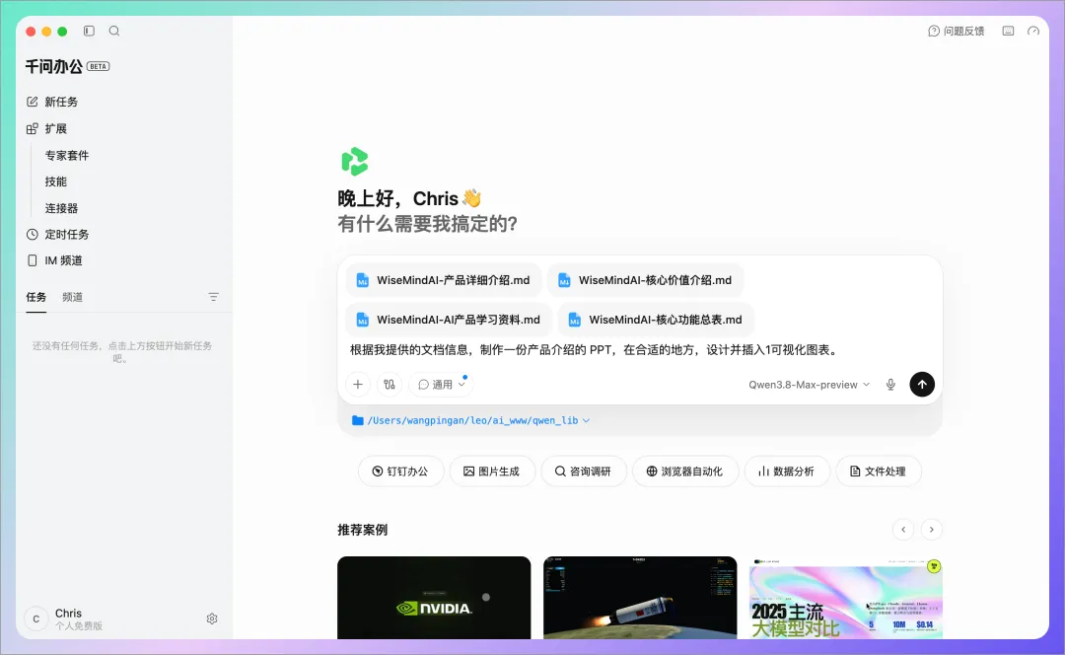The width and height of the screenshot is (1065, 655).
Task: Open 专家套件 under extensions
Action: pos(67,156)
